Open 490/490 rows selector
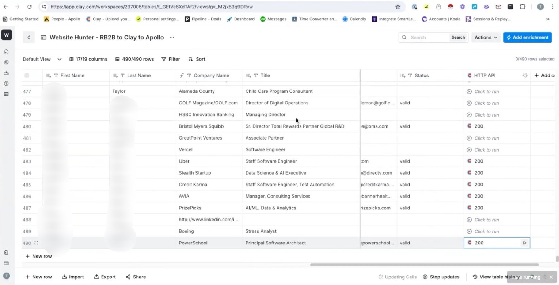The image size is (559, 285). point(134,59)
